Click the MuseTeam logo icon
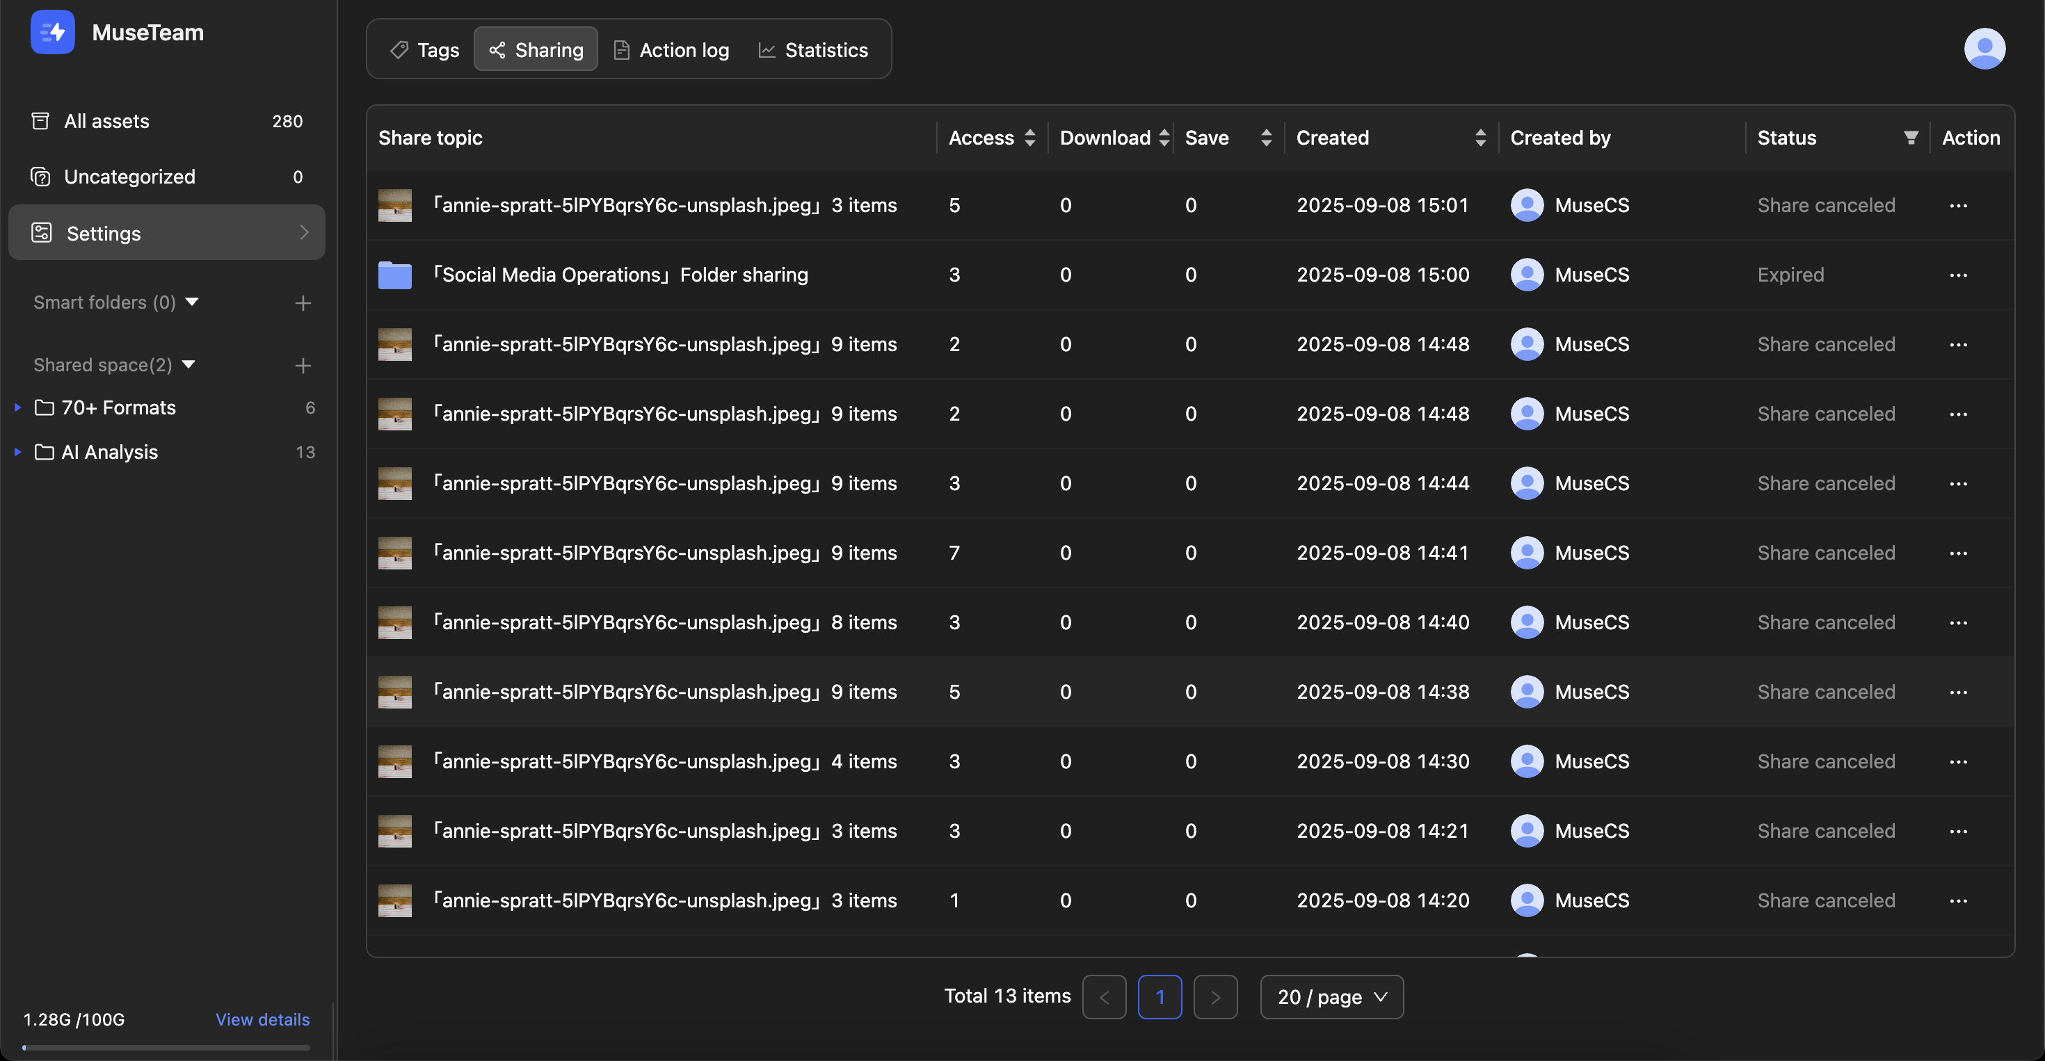Screen dimensions: 2045x1061 tap(52, 33)
